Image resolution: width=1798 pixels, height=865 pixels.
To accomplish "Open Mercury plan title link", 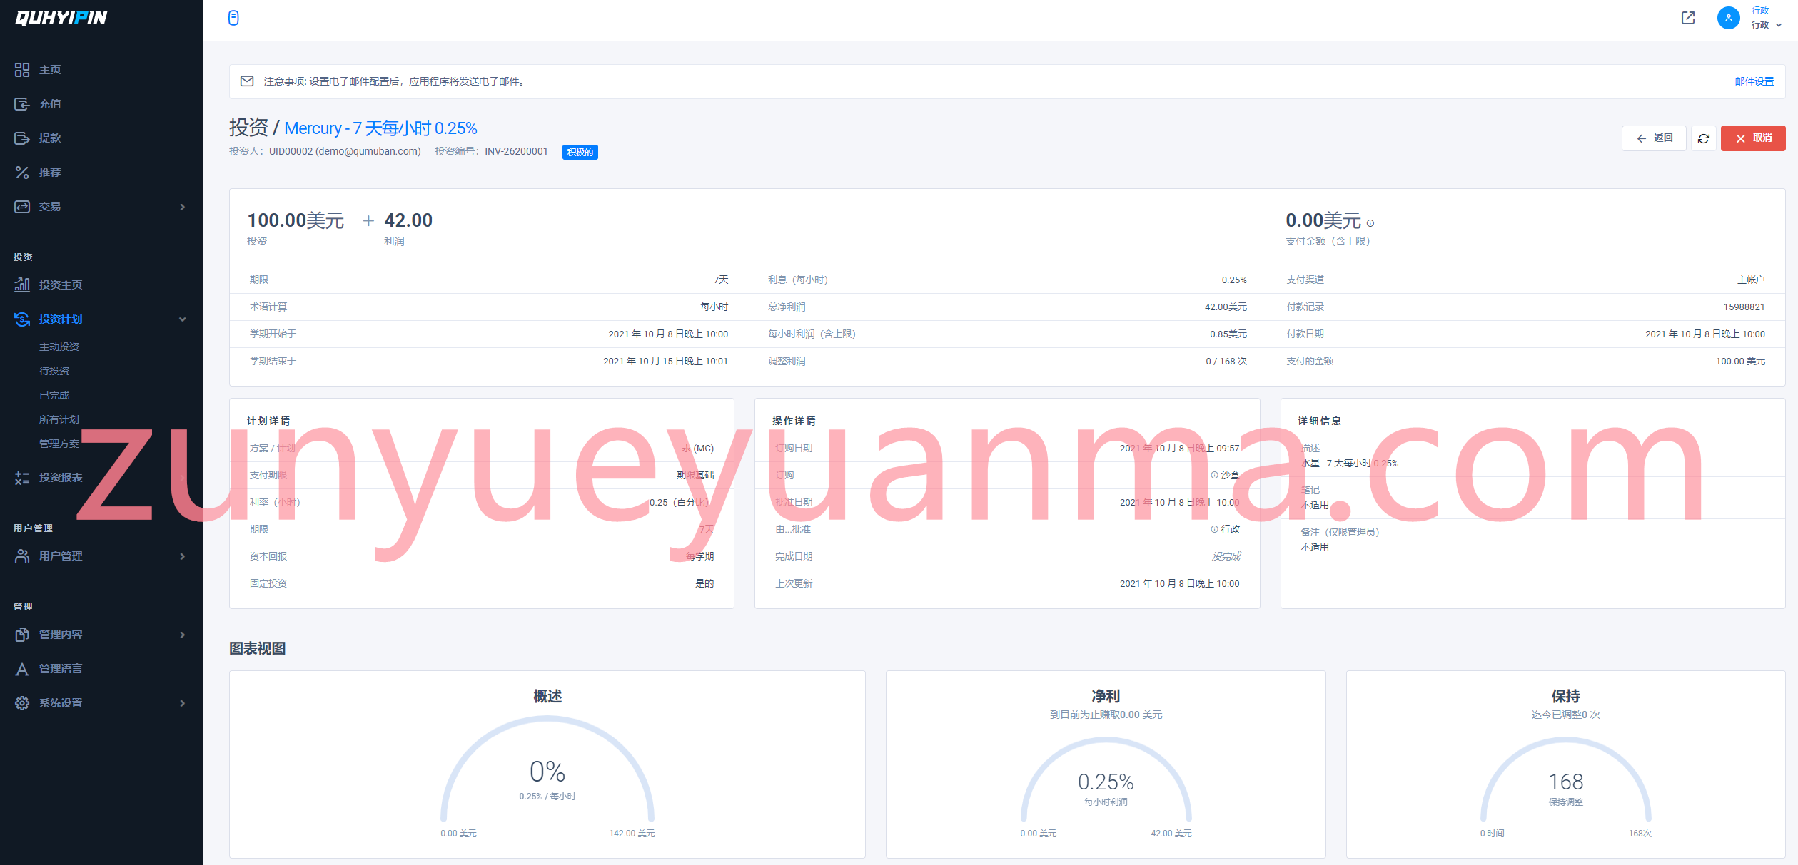I will (x=380, y=128).
